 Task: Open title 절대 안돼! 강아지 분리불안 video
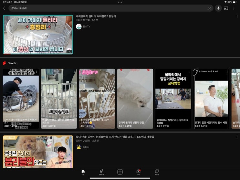coord(115,137)
